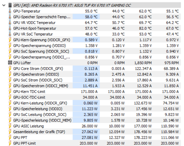Screen dimensions: 184x146
Task: Select GPU-Kern-Spannung (VDDCR_GFX) label
Action: pyautogui.click(x=42, y=40)
